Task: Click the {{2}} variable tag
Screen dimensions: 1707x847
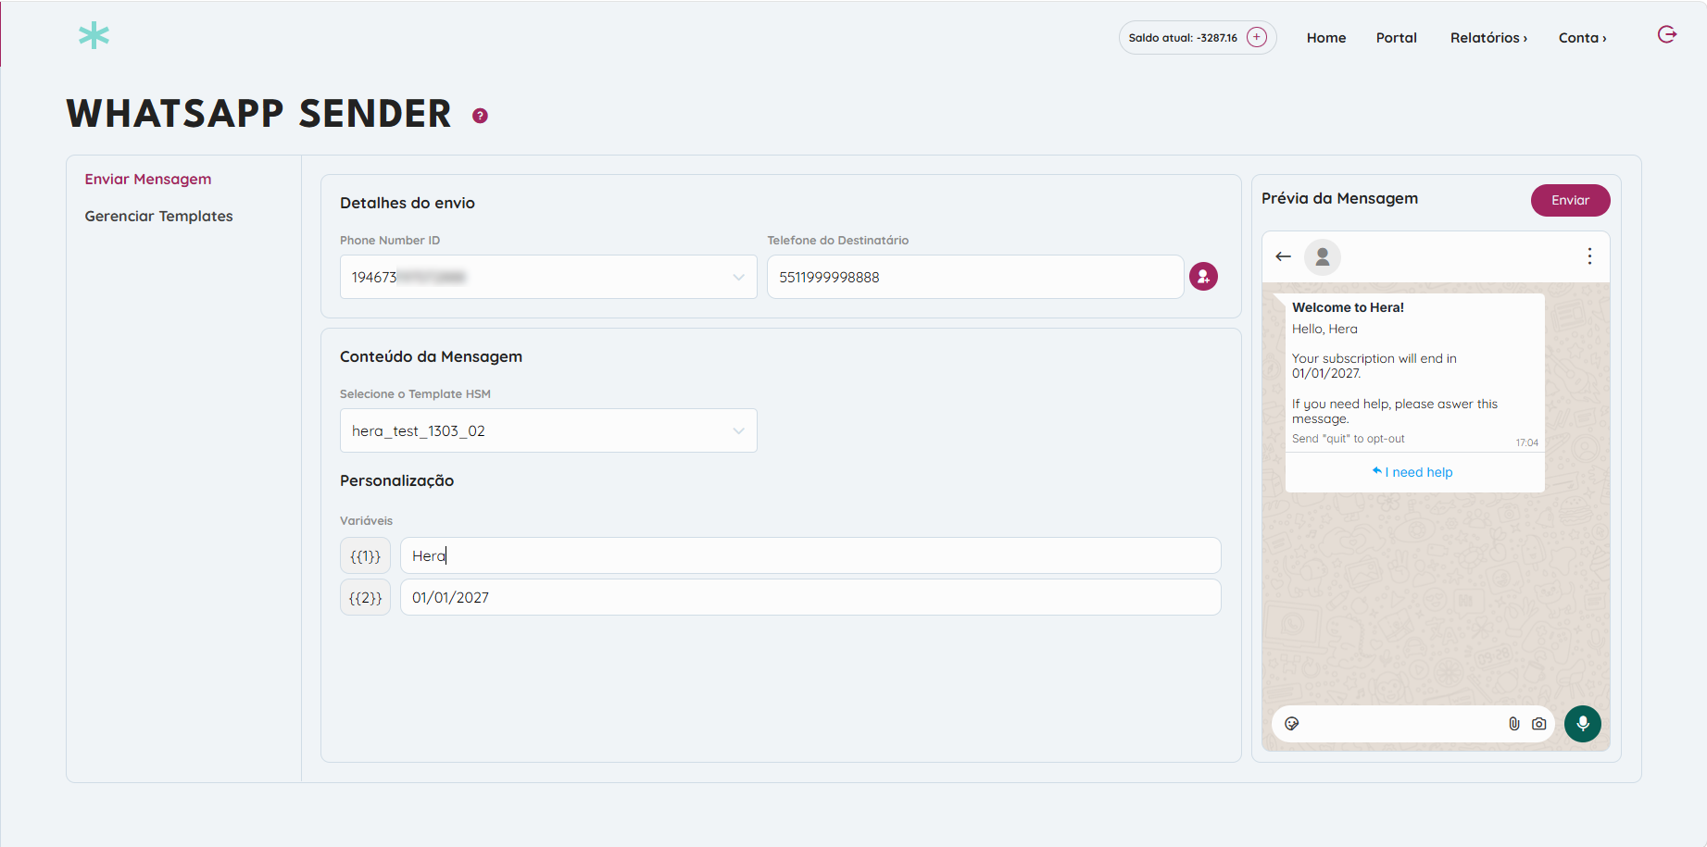Action: click(x=365, y=597)
